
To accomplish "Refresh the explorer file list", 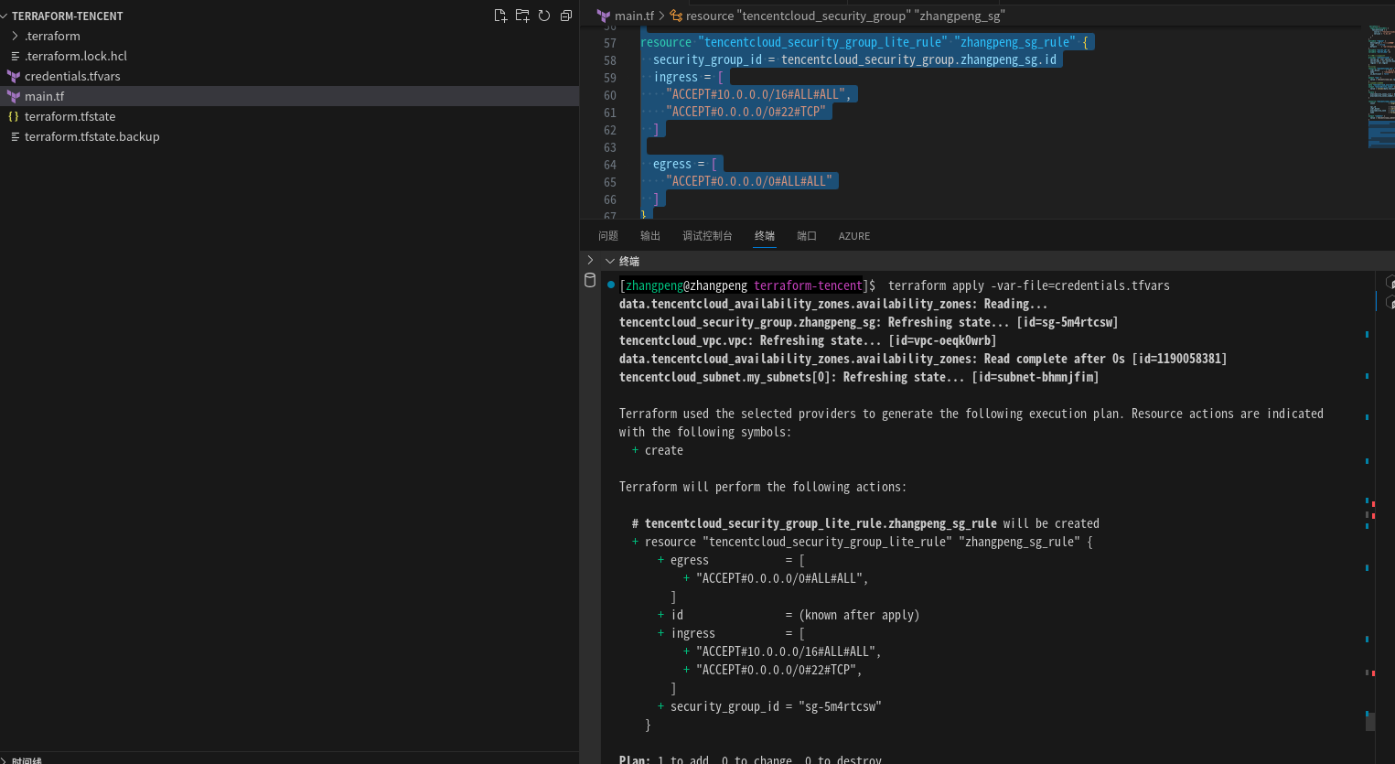I will tap(544, 16).
